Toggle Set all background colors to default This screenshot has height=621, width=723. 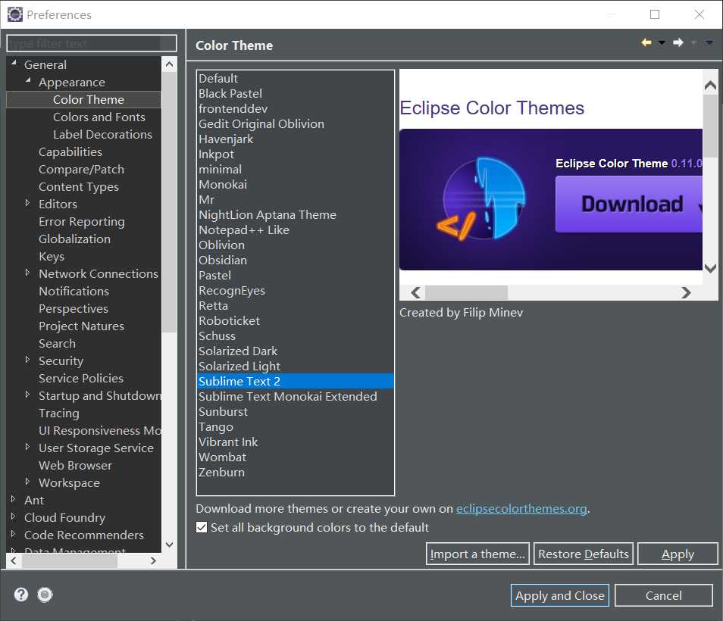coord(202,527)
